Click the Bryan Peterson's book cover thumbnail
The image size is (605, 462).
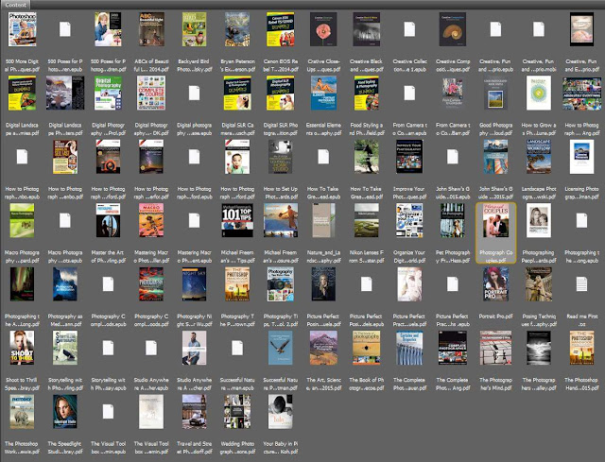click(x=237, y=29)
